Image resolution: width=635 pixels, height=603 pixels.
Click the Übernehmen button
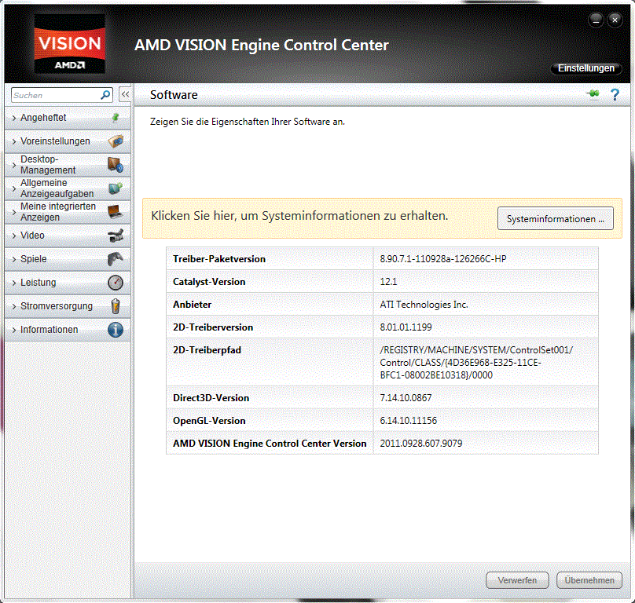tap(589, 580)
